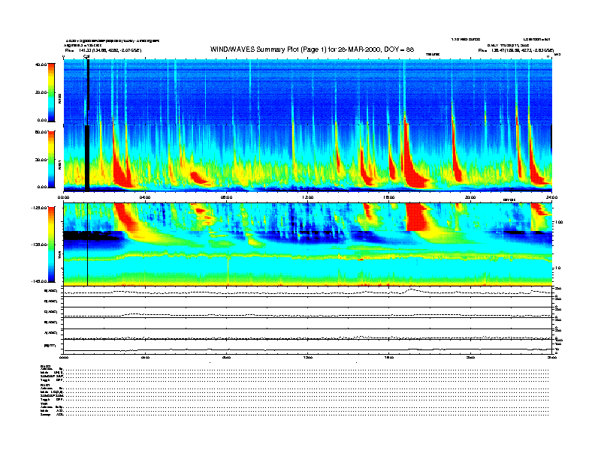The width and height of the screenshot is (595, 459).
Task: Click 12:00 label under the RAD1 spectrogram
Action: (x=308, y=197)
